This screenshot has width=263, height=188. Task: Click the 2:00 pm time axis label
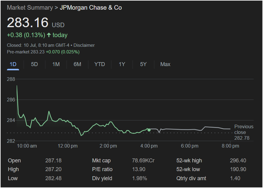tap(108, 146)
